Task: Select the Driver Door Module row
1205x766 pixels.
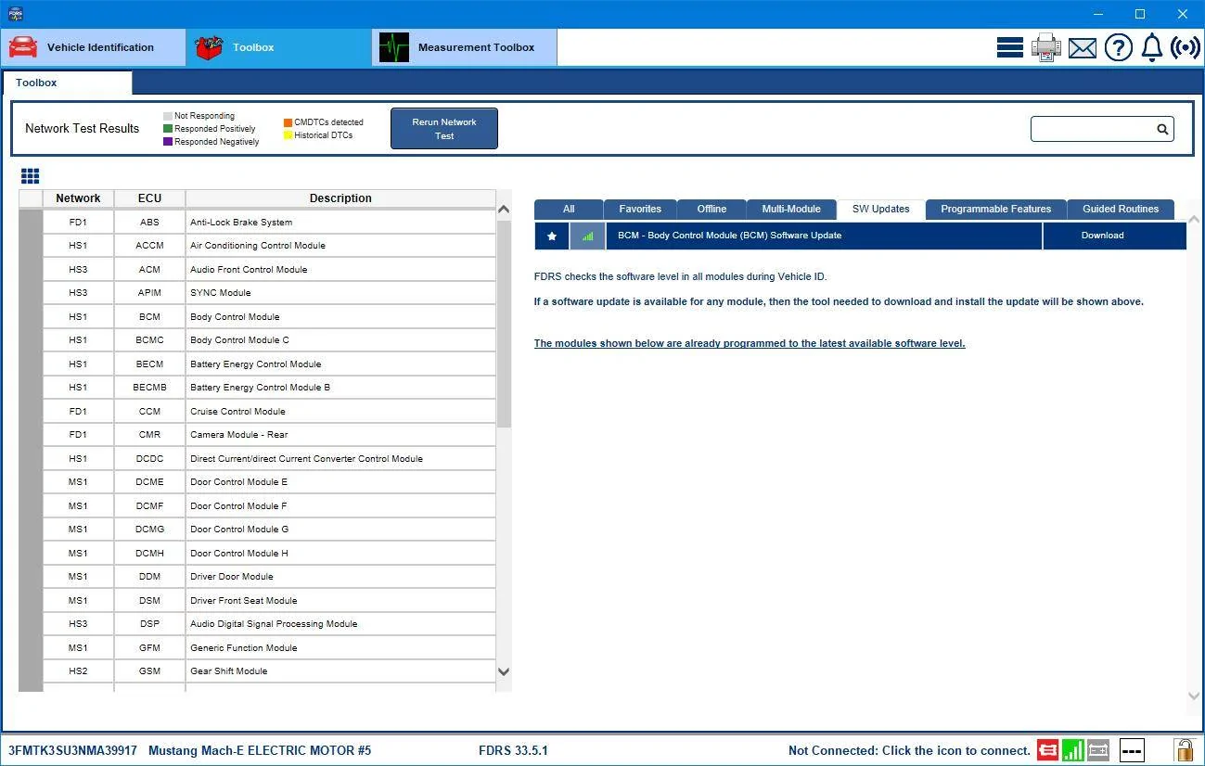Action: click(x=269, y=577)
